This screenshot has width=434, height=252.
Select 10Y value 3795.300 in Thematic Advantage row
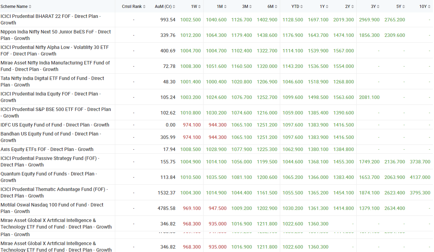tap(420, 193)
